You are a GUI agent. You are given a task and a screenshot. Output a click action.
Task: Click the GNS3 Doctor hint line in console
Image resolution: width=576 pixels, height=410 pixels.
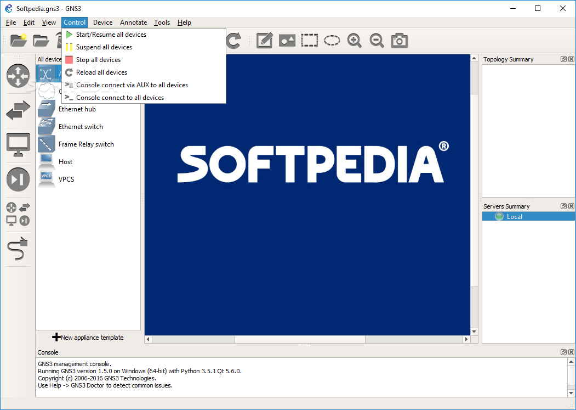pyautogui.click(x=105, y=385)
